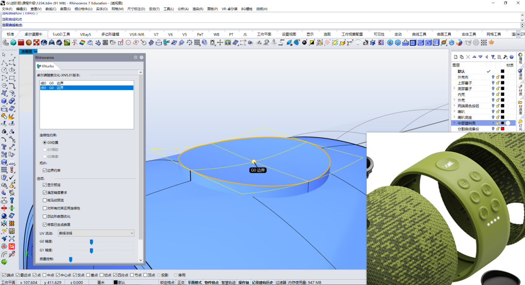525x285 pixels.
Task: Open the XNurbs panel gear settings icon
Action: 136,57
